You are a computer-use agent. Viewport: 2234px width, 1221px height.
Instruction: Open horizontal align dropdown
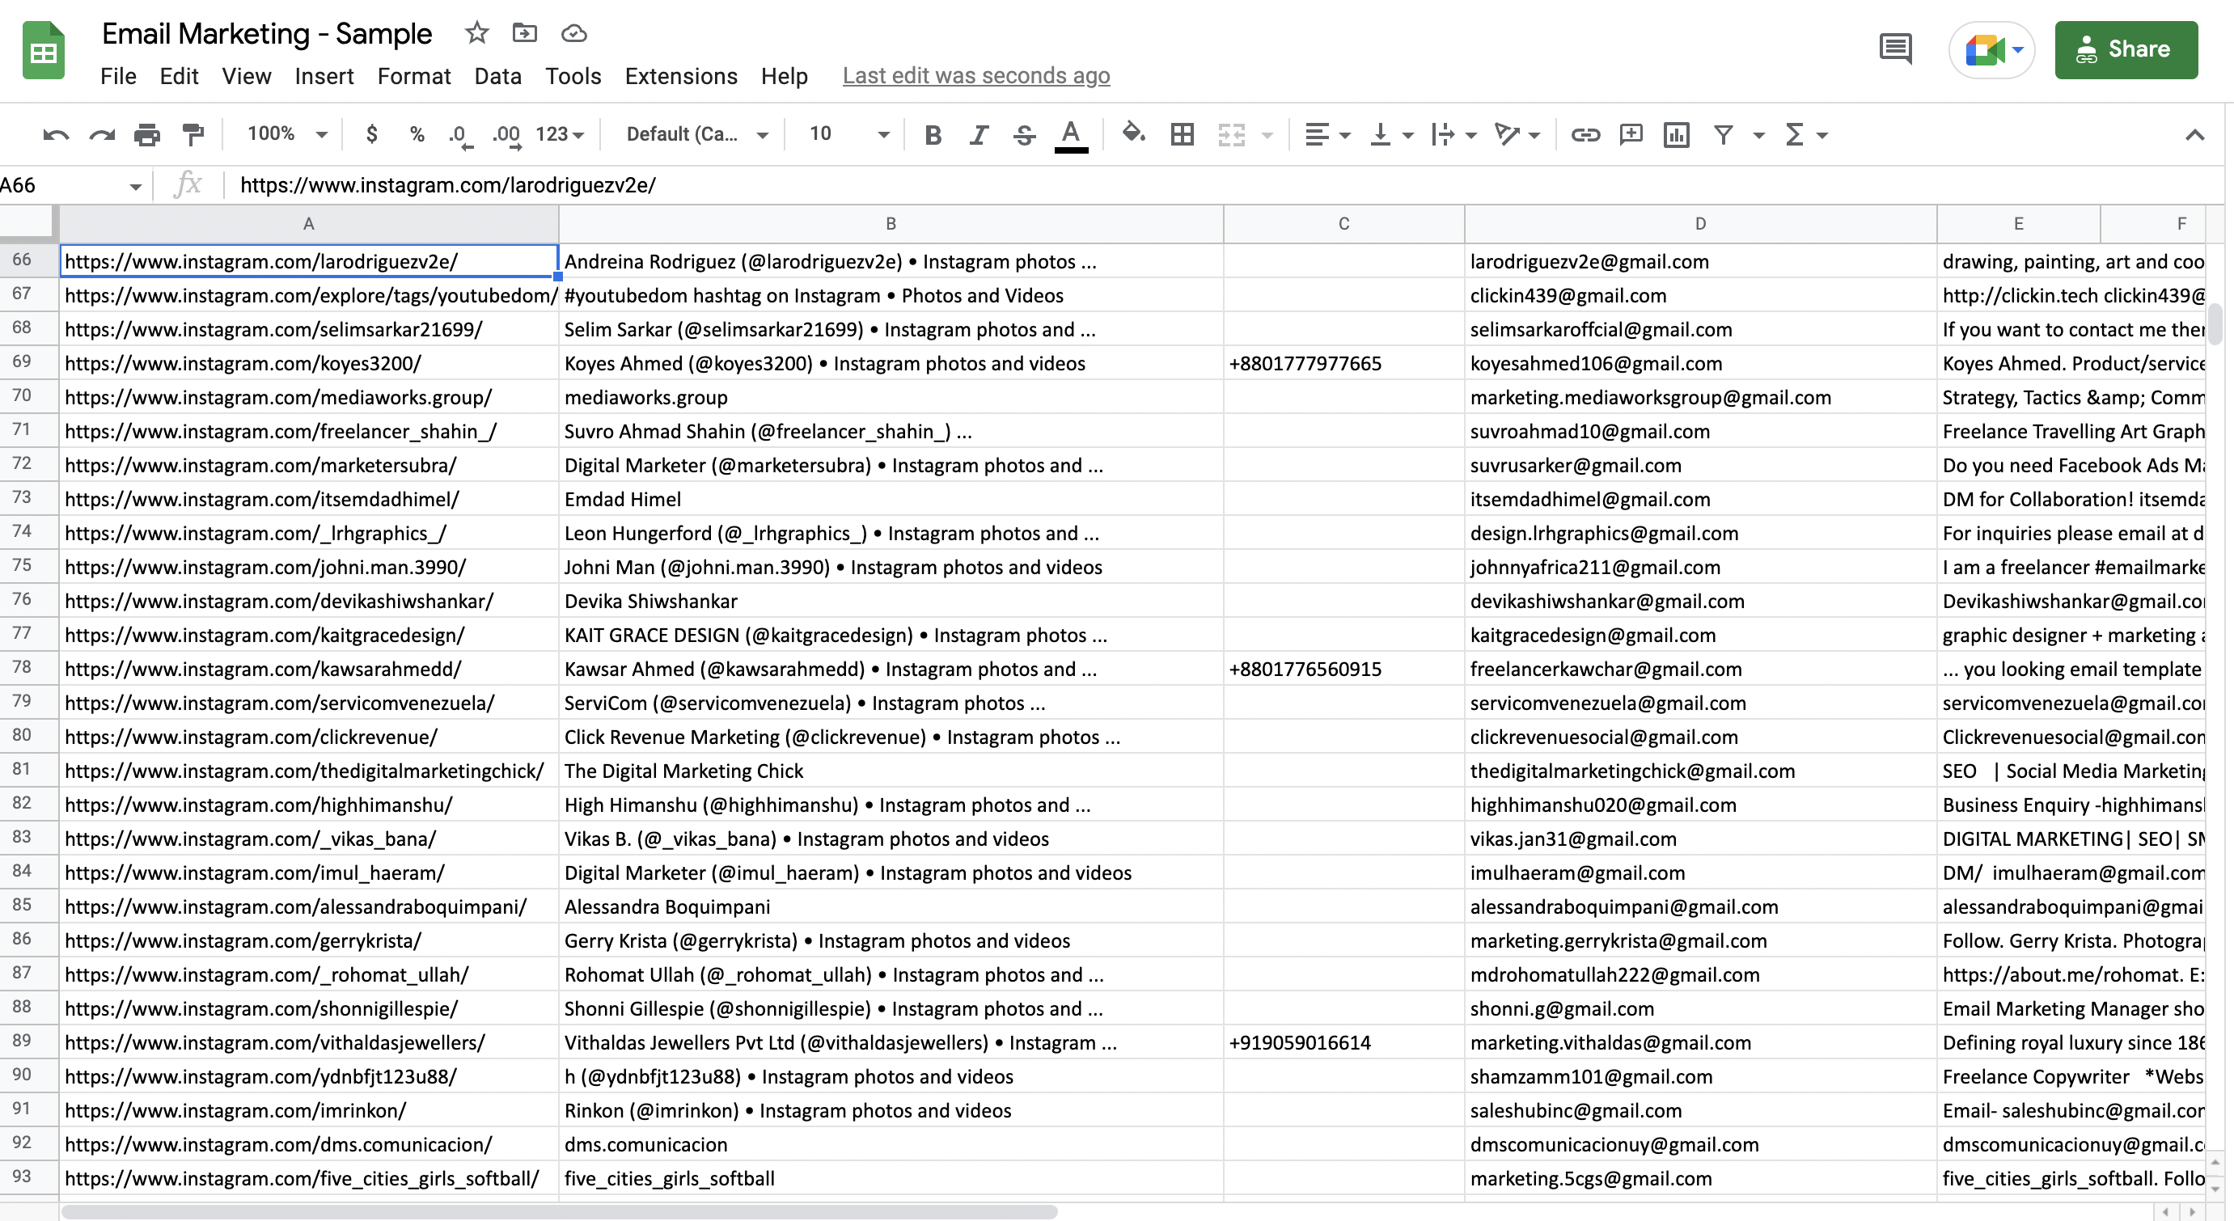click(1326, 134)
